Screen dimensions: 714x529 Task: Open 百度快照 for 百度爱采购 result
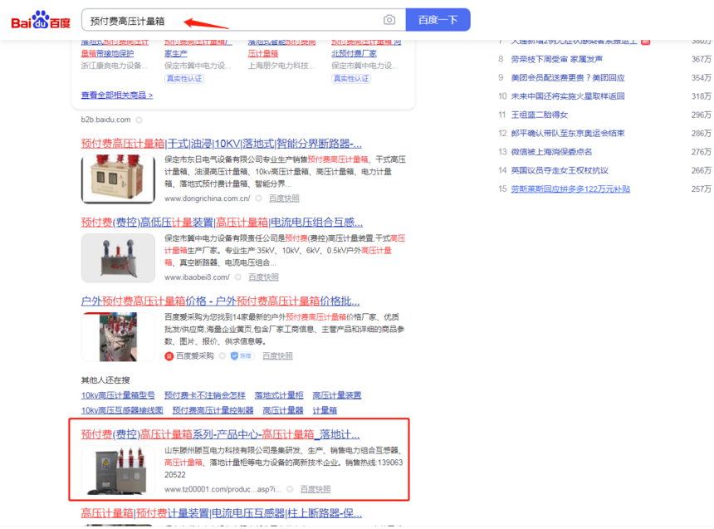point(277,356)
